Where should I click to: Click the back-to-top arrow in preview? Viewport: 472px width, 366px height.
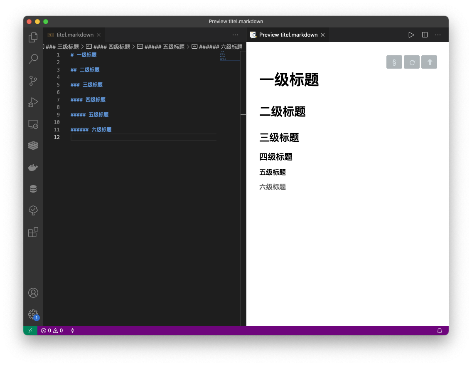429,62
